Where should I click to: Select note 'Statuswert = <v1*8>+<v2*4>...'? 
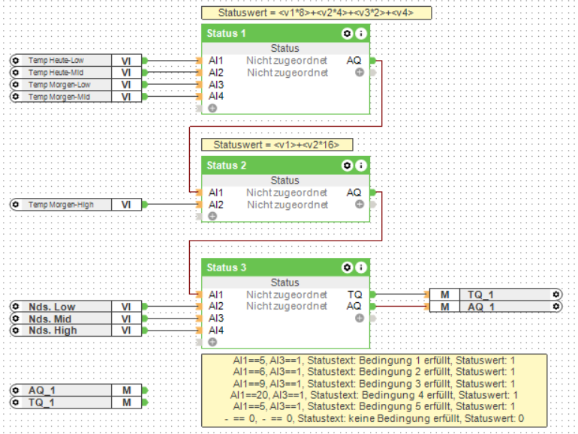coord(316,13)
